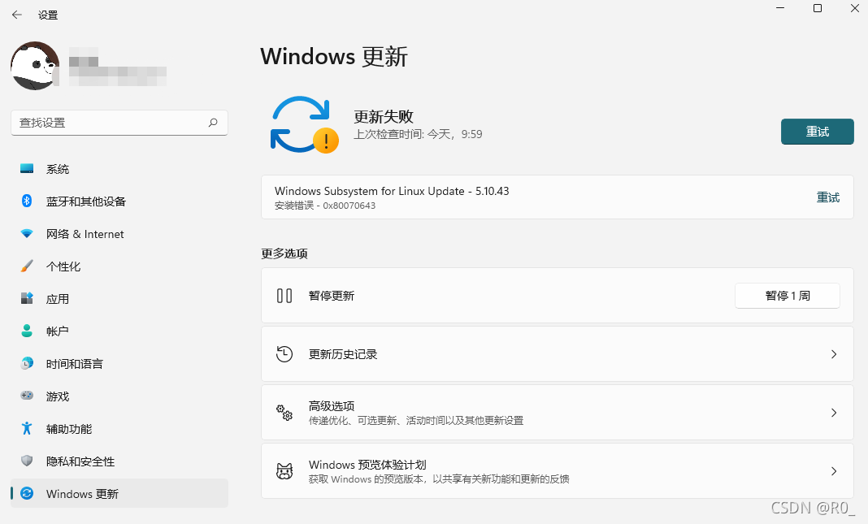Click the 获取 Windows 的预览版本 description text
The image size is (868, 524).
click(x=438, y=479)
